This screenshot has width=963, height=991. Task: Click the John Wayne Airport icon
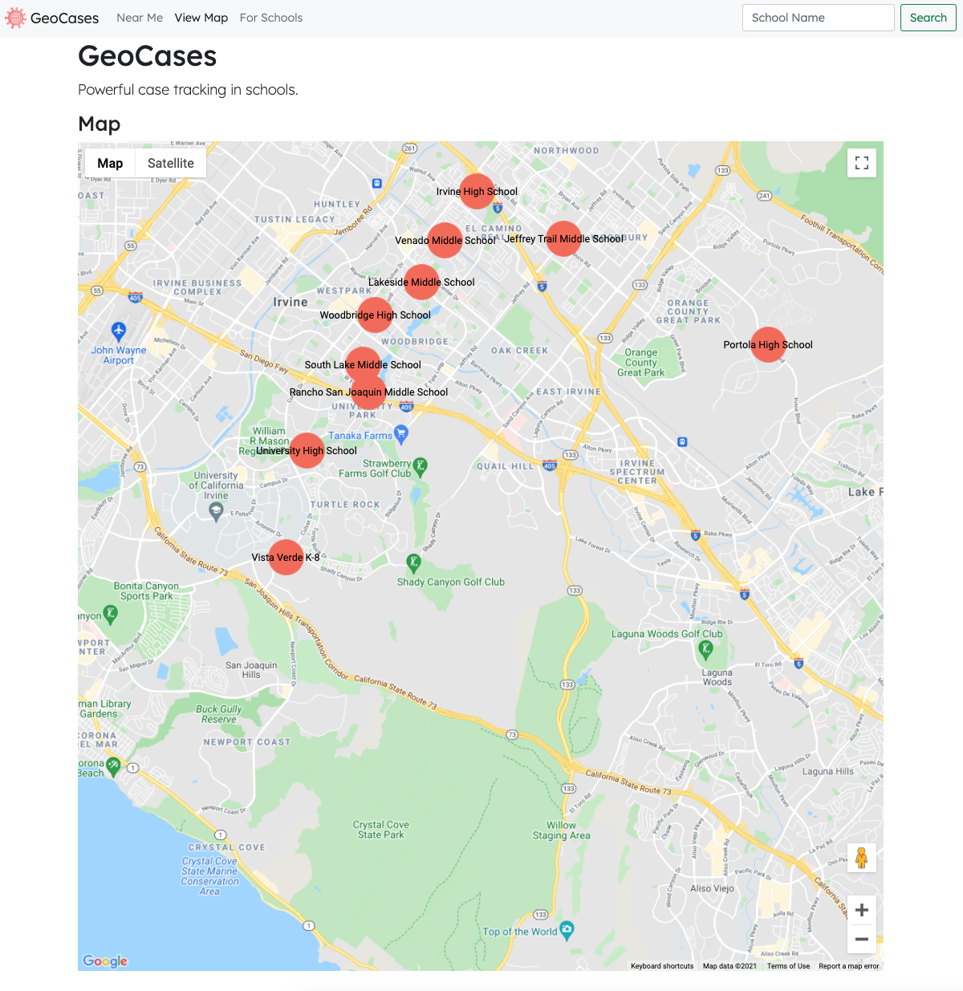(119, 331)
